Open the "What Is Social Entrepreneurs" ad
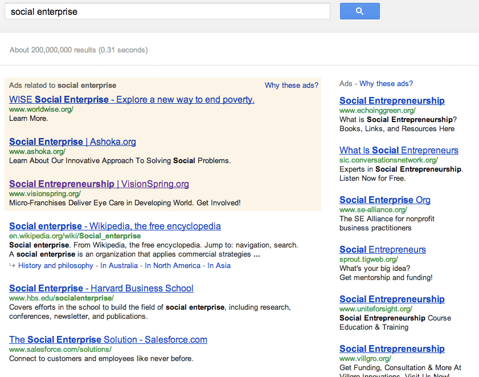This screenshot has height=377, width=479. click(399, 150)
